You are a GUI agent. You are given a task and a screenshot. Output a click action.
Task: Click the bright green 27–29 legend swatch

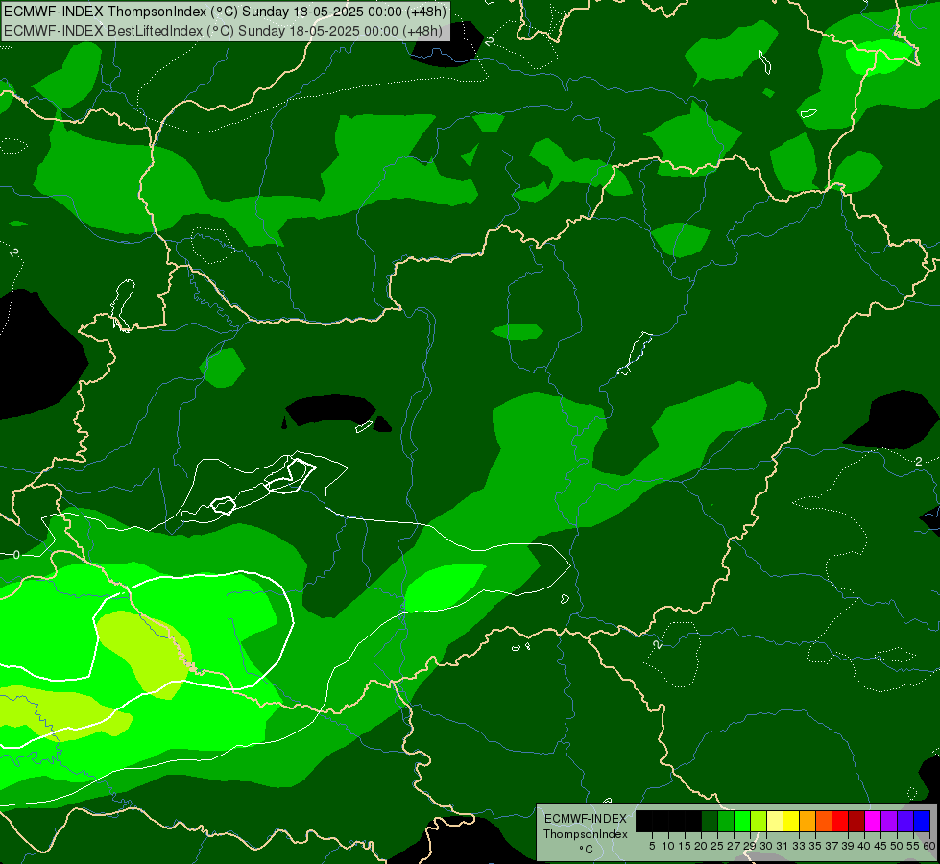coord(742,821)
